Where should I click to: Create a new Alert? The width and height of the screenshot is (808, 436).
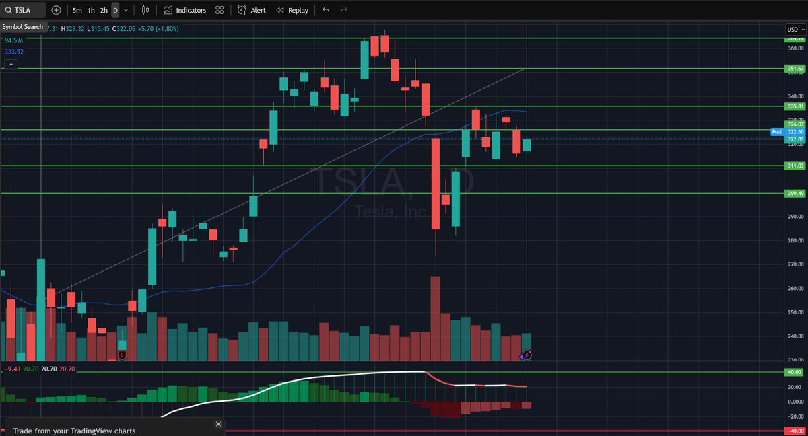click(252, 10)
